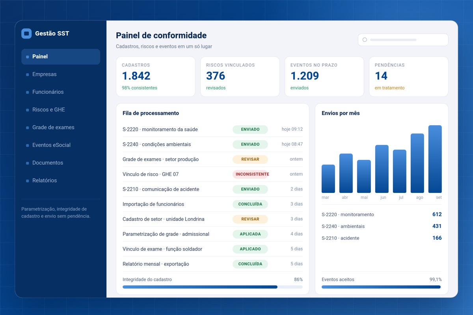Open Eventos eSocial section
The image size is (473, 315).
point(61,145)
